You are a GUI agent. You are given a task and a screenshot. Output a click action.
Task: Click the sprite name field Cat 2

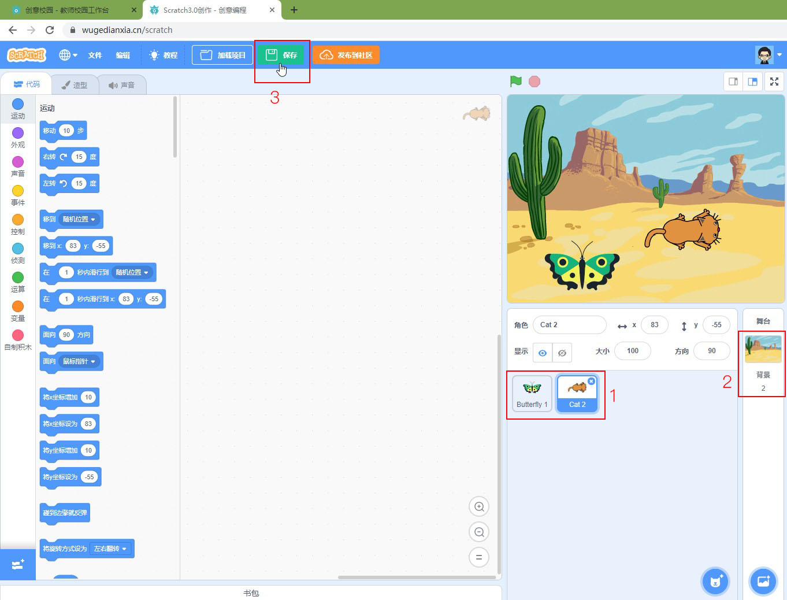[x=569, y=325]
